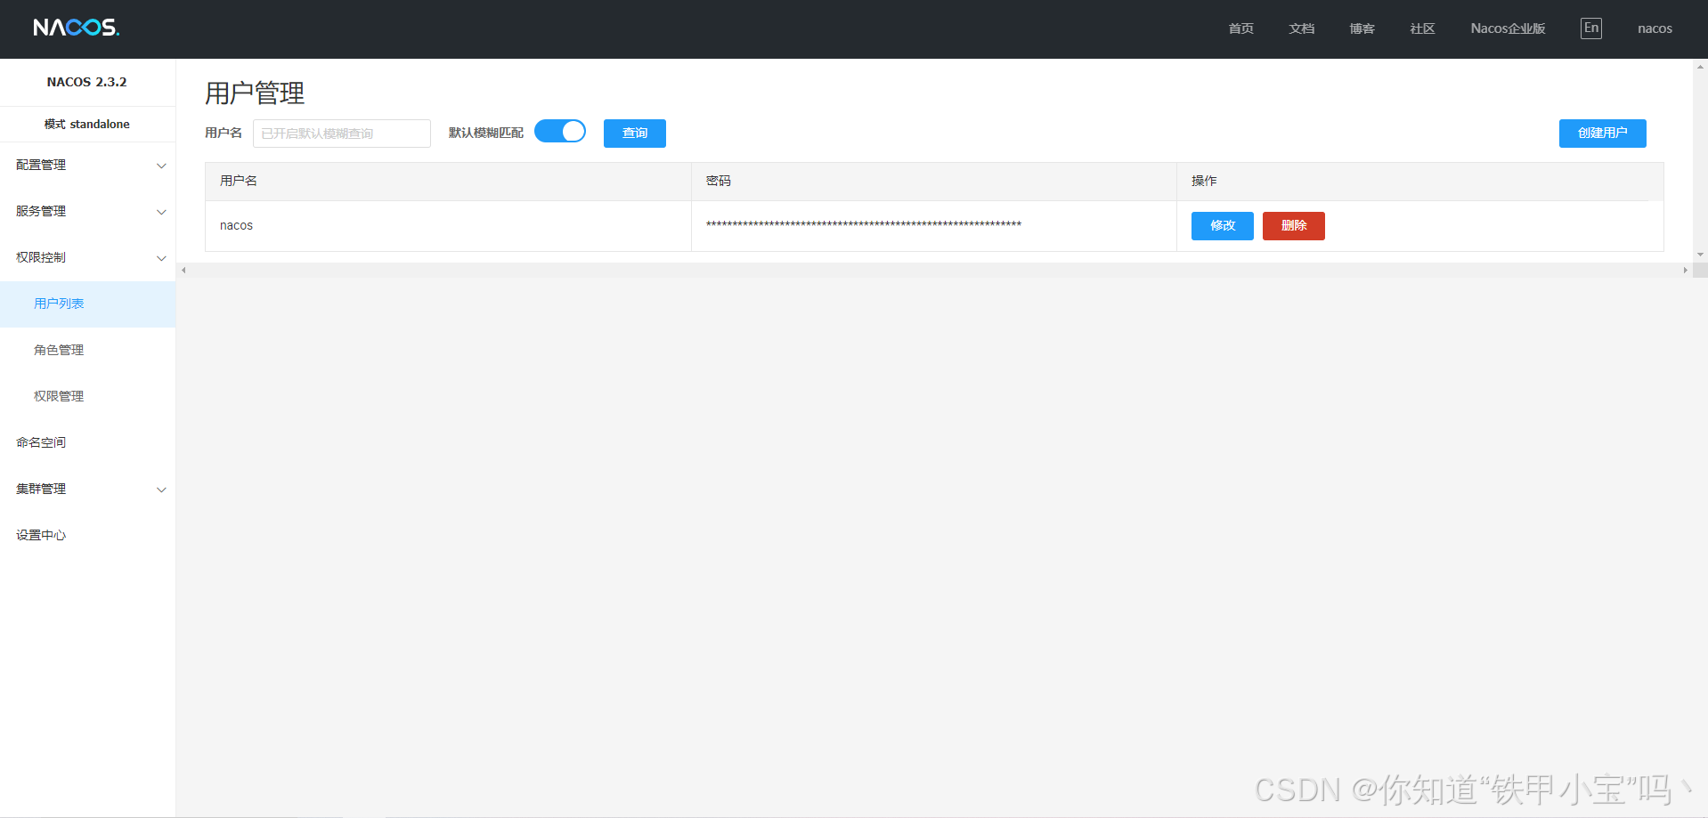1708x818 pixels.
Task: Open 社区 in the top navigation
Action: [1422, 28]
